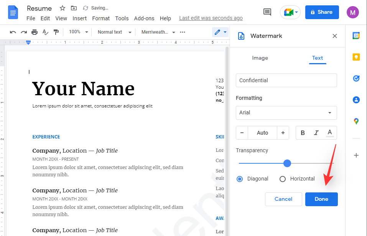Click the ruler left indent marker

28,42
